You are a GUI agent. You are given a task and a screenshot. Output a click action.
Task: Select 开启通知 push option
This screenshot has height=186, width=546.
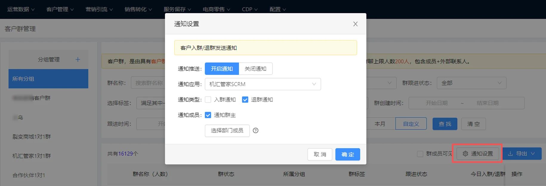(222, 69)
